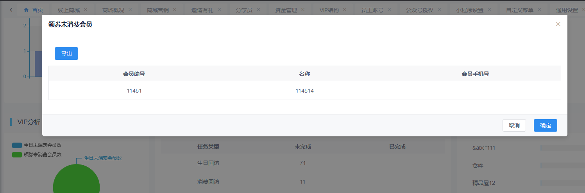Click the 未完成 value 11
Image resolution: width=585 pixels, height=193 pixels.
pyautogui.click(x=302, y=182)
